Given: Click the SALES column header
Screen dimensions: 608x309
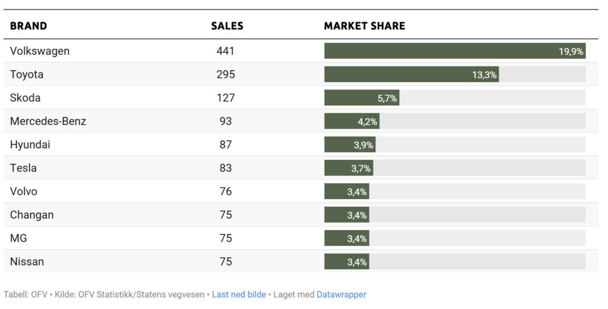Looking at the screenshot, I should (227, 26).
